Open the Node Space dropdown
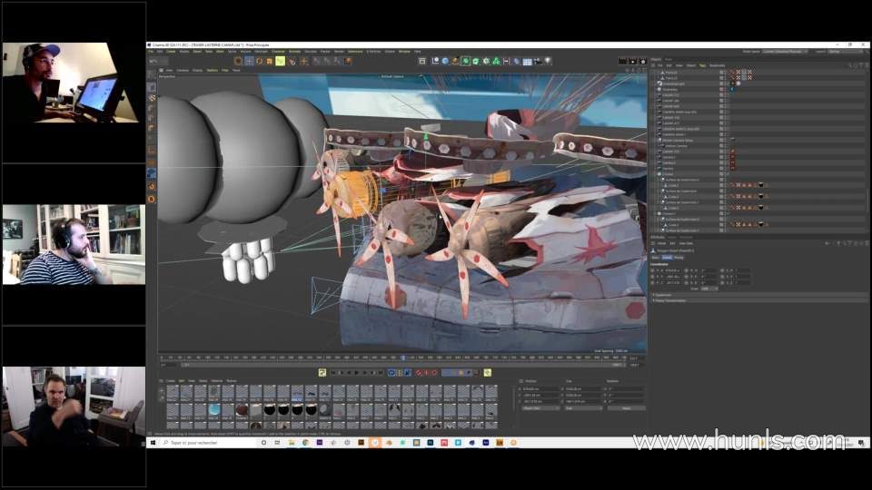 785,51
